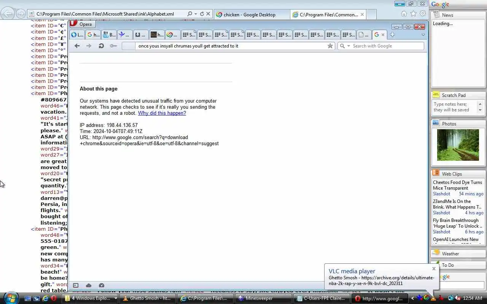Click the 12:54 AM taskbar clock
Screen dimensions: 487x304
point(473,298)
